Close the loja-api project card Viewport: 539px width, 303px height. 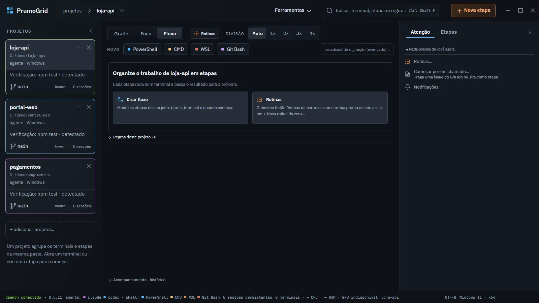click(89, 47)
